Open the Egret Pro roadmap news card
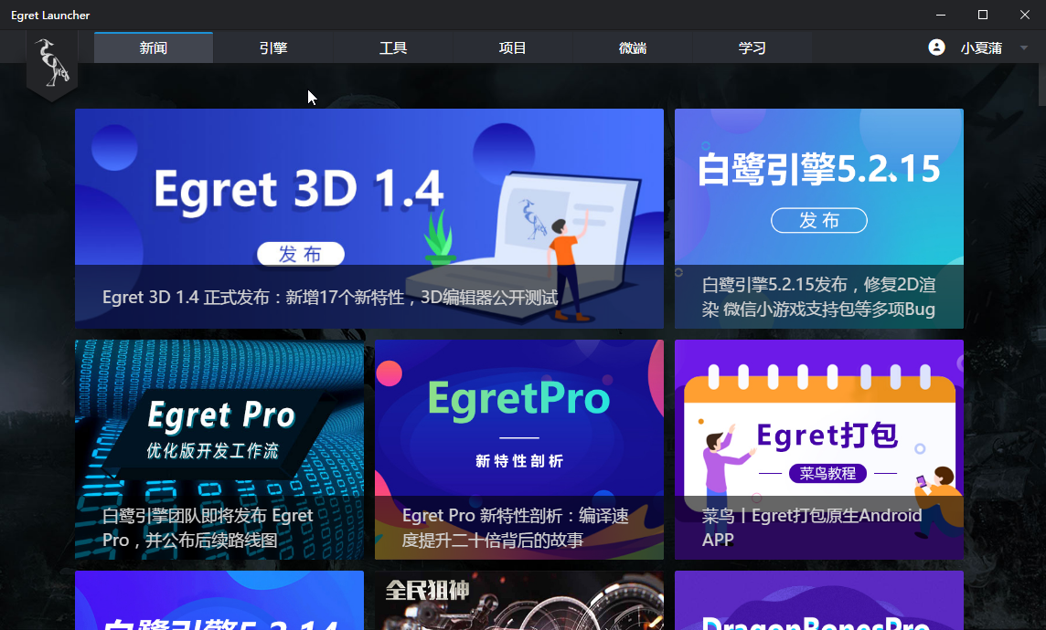The image size is (1046, 630). click(x=219, y=449)
